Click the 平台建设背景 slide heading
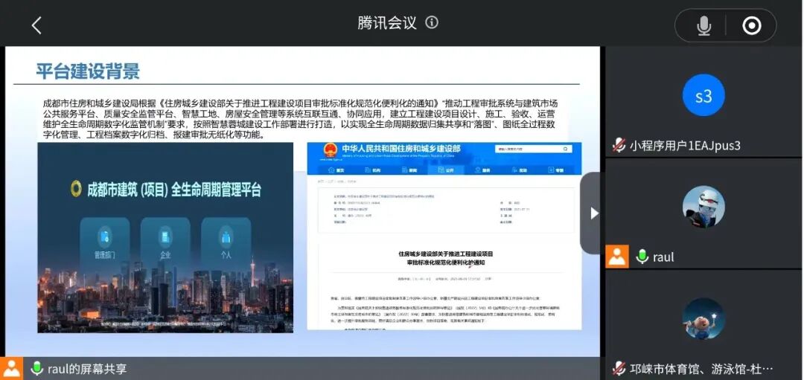 point(88,71)
